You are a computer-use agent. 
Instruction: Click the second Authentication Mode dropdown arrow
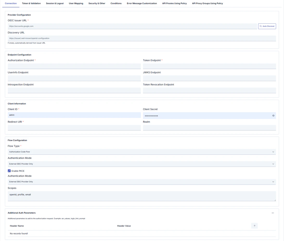(273, 182)
